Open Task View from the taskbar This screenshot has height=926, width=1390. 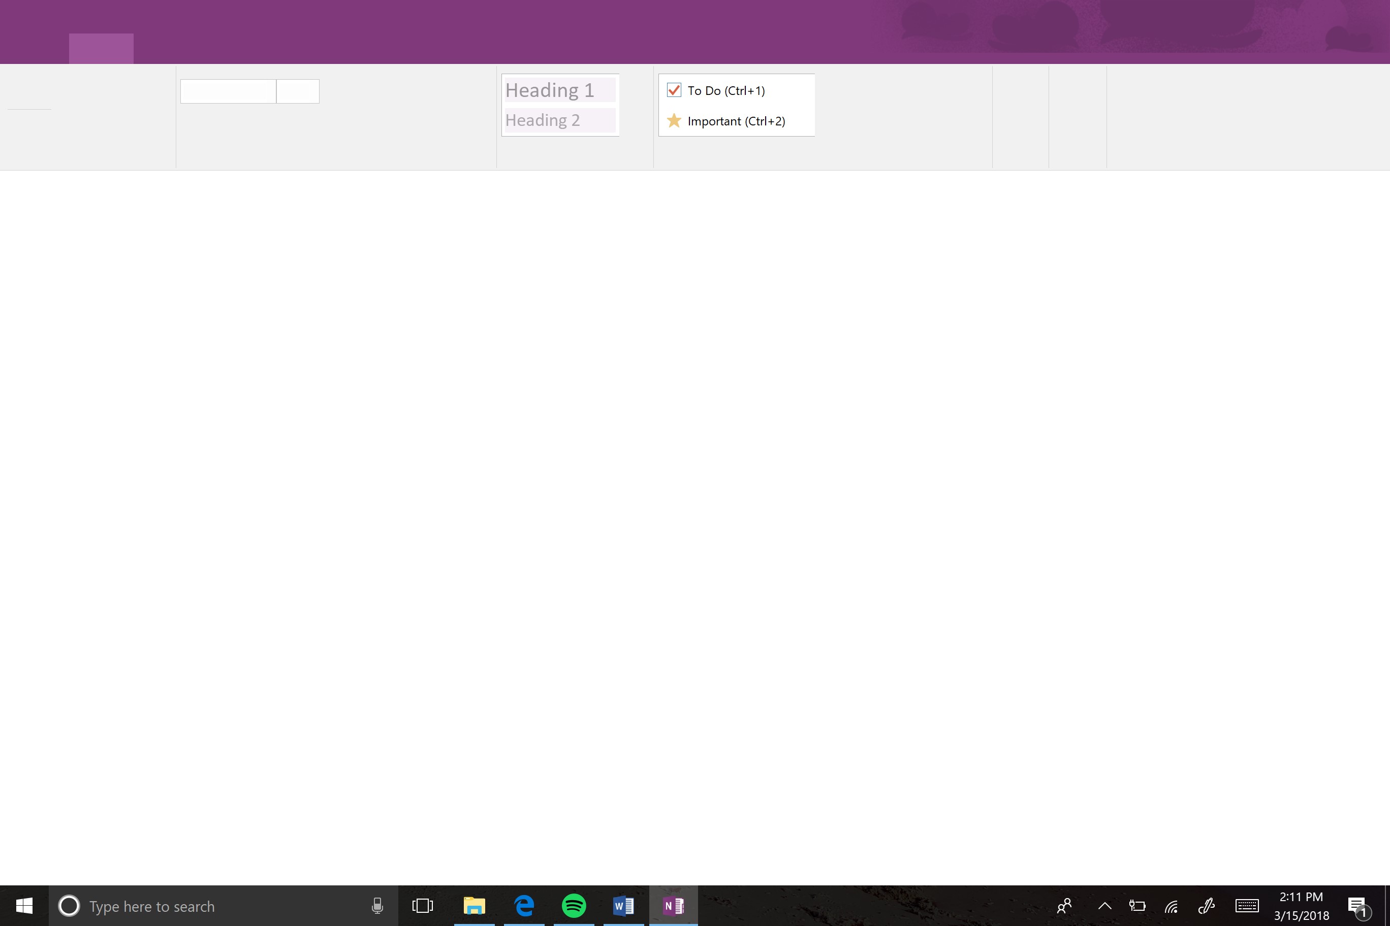[423, 905]
